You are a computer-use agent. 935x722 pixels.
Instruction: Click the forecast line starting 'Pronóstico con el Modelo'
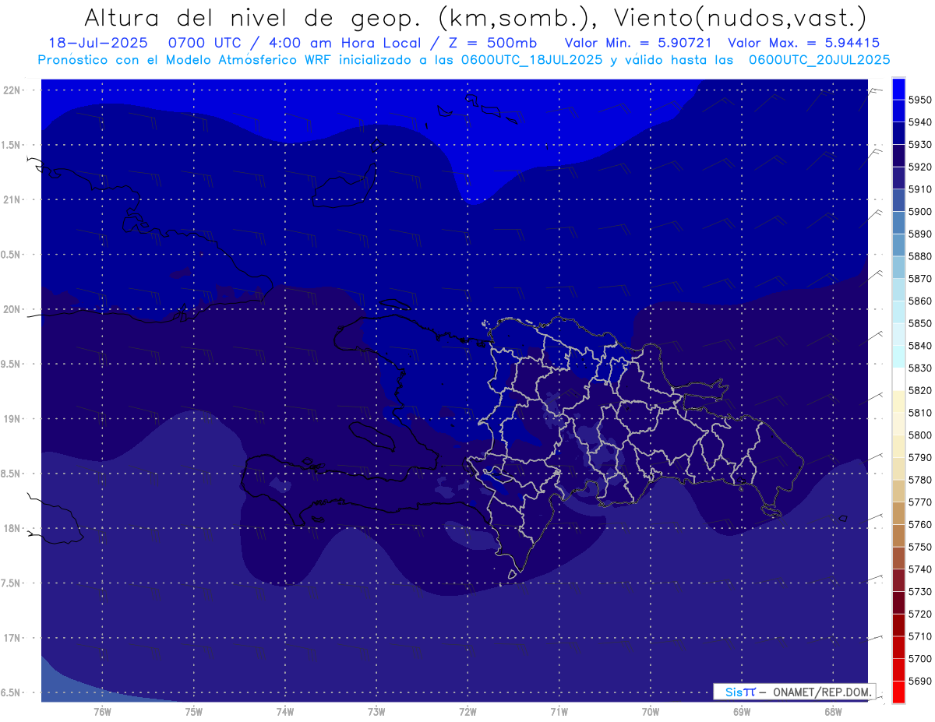click(x=463, y=60)
